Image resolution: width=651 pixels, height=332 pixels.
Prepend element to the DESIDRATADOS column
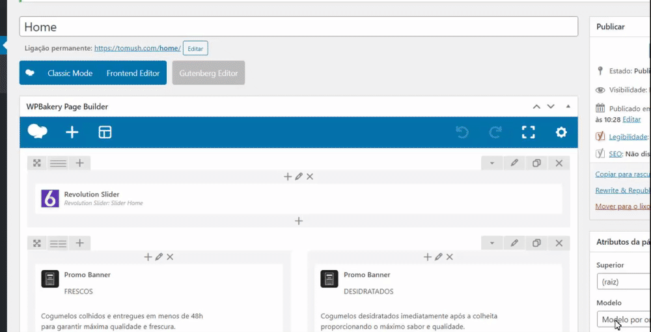[x=428, y=257]
